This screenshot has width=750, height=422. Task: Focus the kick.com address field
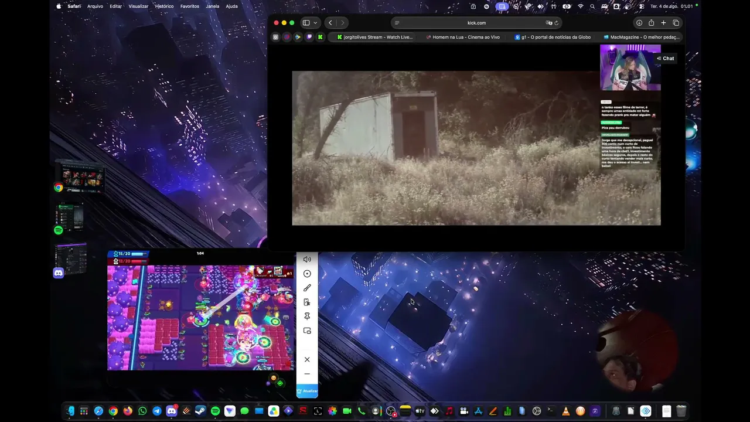pyautogui.click(x=476, y=23)
